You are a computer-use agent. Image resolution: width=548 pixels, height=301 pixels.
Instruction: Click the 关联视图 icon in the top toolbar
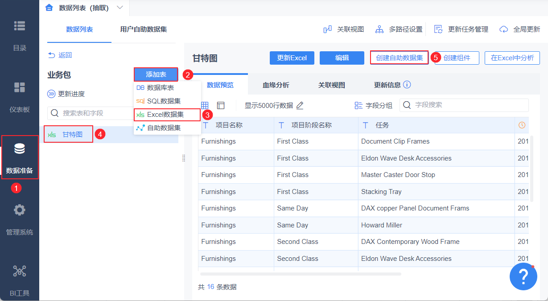(x=327, y=29)
